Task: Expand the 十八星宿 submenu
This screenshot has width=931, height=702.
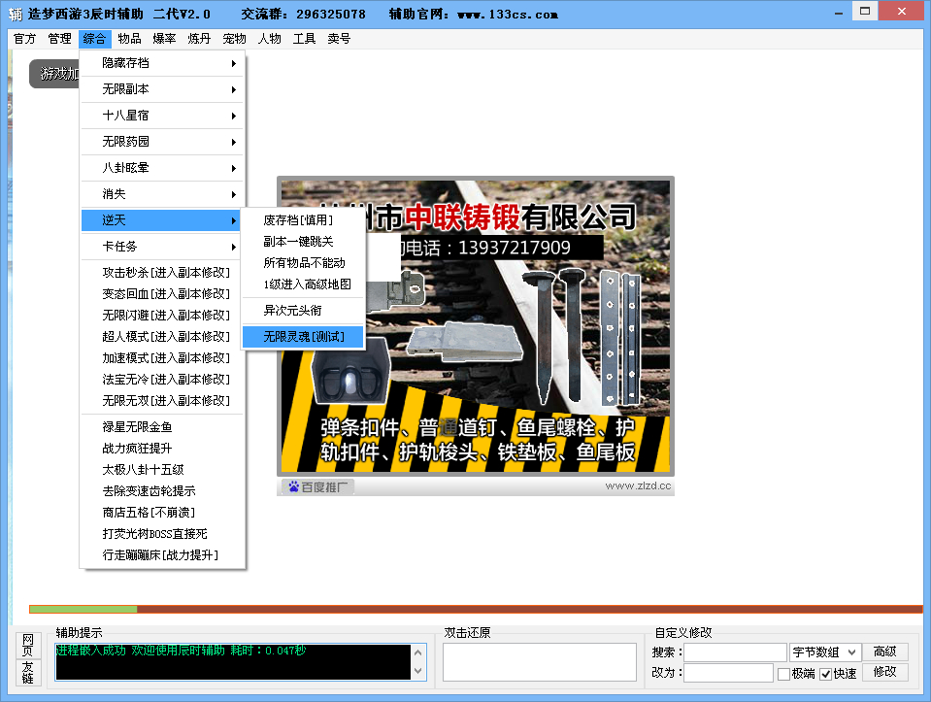Action: tap(162, 116)
